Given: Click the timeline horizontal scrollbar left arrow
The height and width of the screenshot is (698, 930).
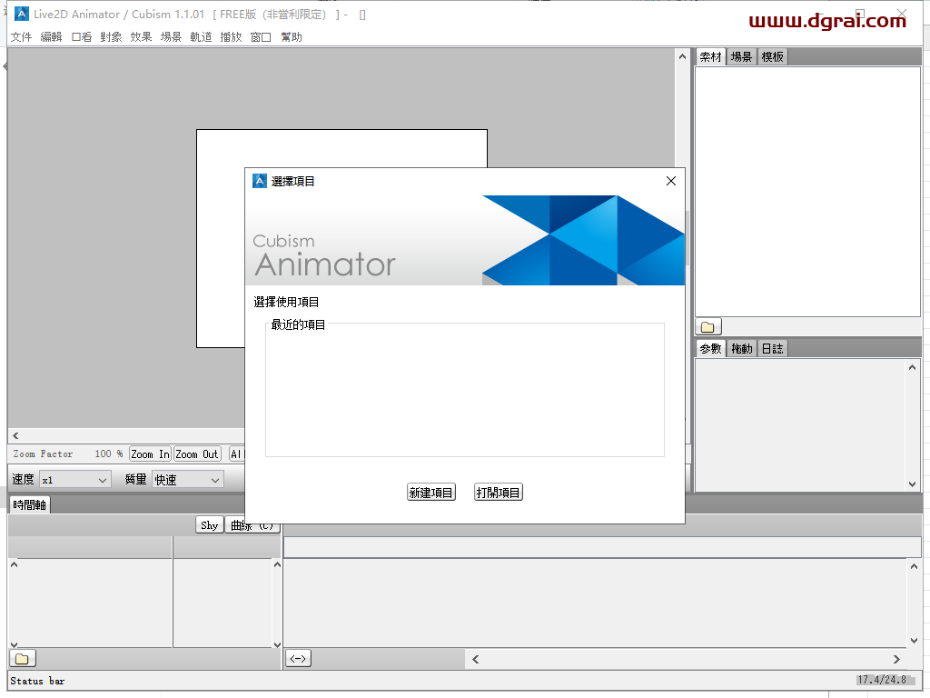Looking at the screenshot, I should point(476,659).
